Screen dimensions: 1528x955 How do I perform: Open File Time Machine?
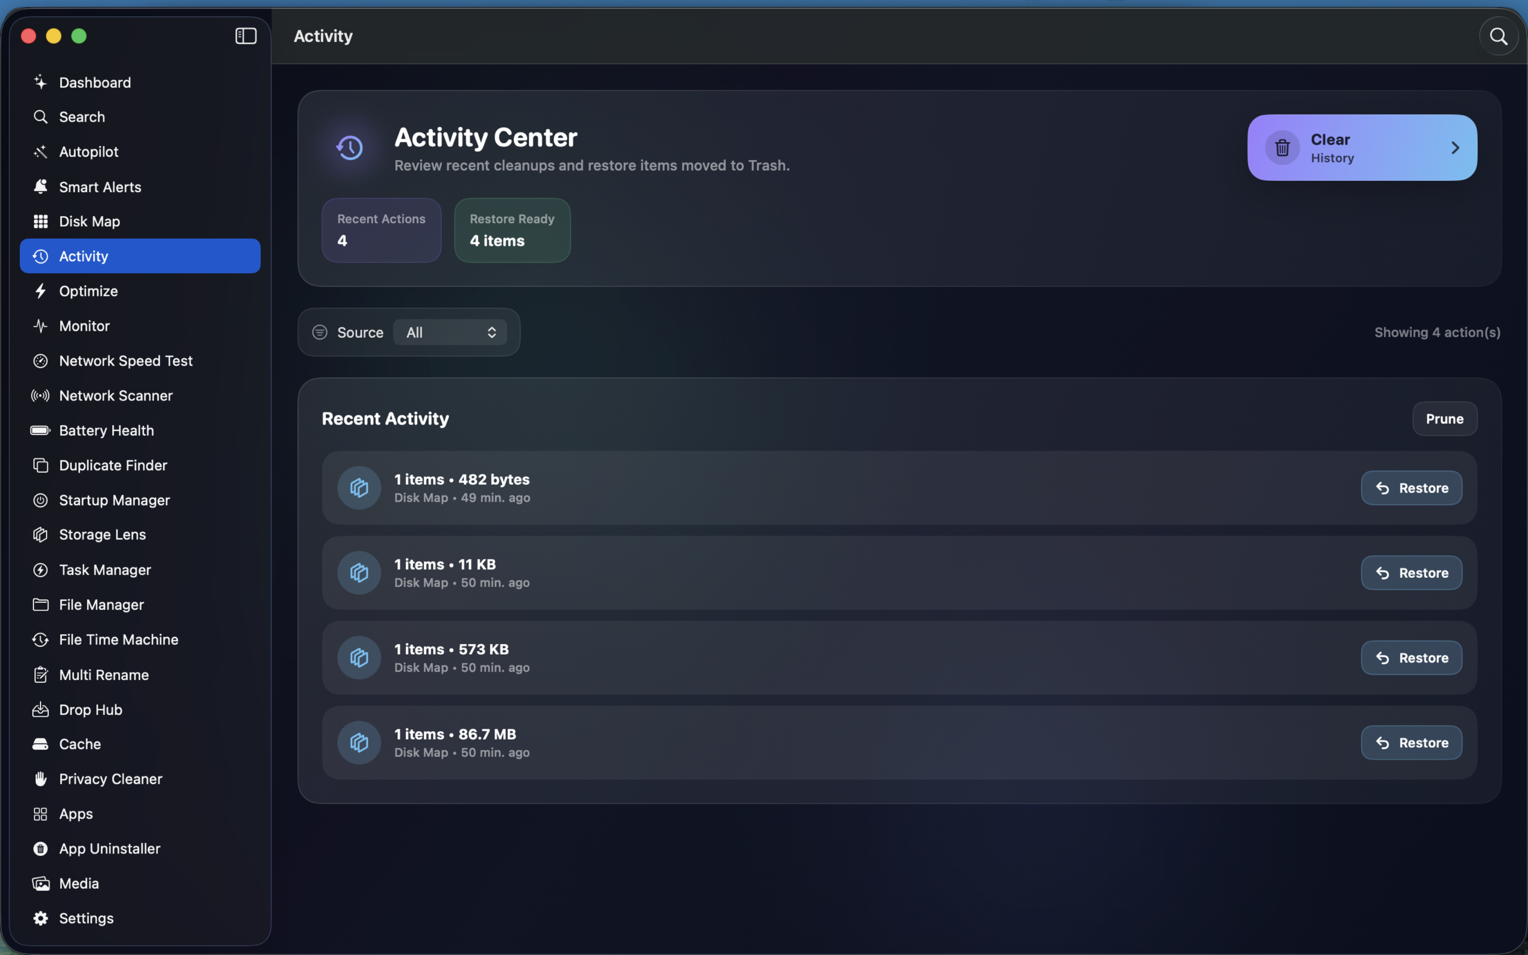point(140,639)
